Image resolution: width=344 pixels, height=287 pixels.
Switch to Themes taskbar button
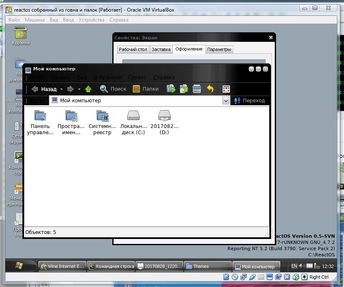tap(208, 266)
